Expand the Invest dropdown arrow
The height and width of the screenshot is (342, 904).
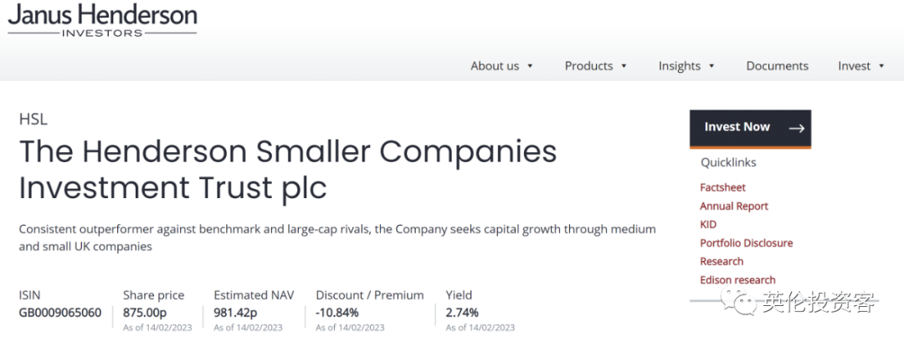881,66
